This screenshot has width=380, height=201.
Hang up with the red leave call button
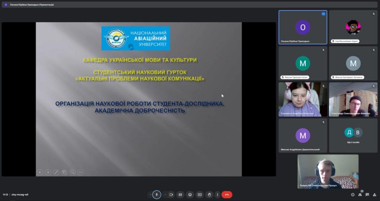tap(227, 195)
